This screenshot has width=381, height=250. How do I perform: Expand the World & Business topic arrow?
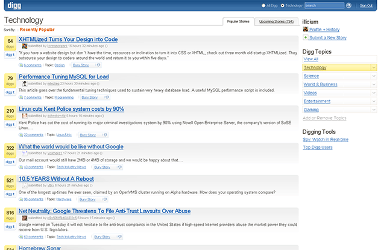[374, 84]
